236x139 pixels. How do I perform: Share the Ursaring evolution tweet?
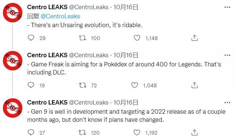click(x=195, y=38)
